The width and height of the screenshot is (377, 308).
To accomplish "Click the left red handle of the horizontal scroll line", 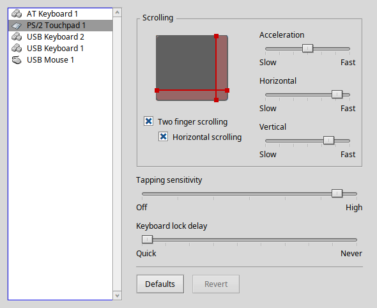I will (157, 90).
